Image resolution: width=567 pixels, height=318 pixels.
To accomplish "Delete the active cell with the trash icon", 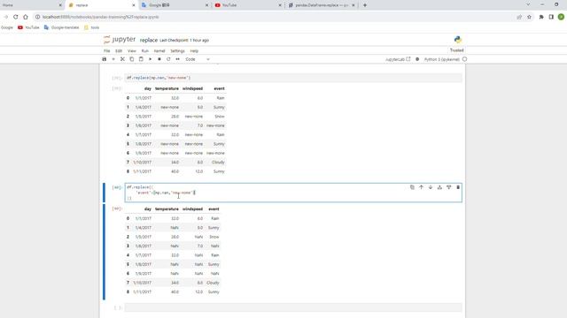I will pyautogui.click(x=458, y=187).
